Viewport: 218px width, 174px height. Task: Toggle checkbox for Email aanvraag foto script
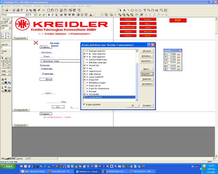[84, 51]
